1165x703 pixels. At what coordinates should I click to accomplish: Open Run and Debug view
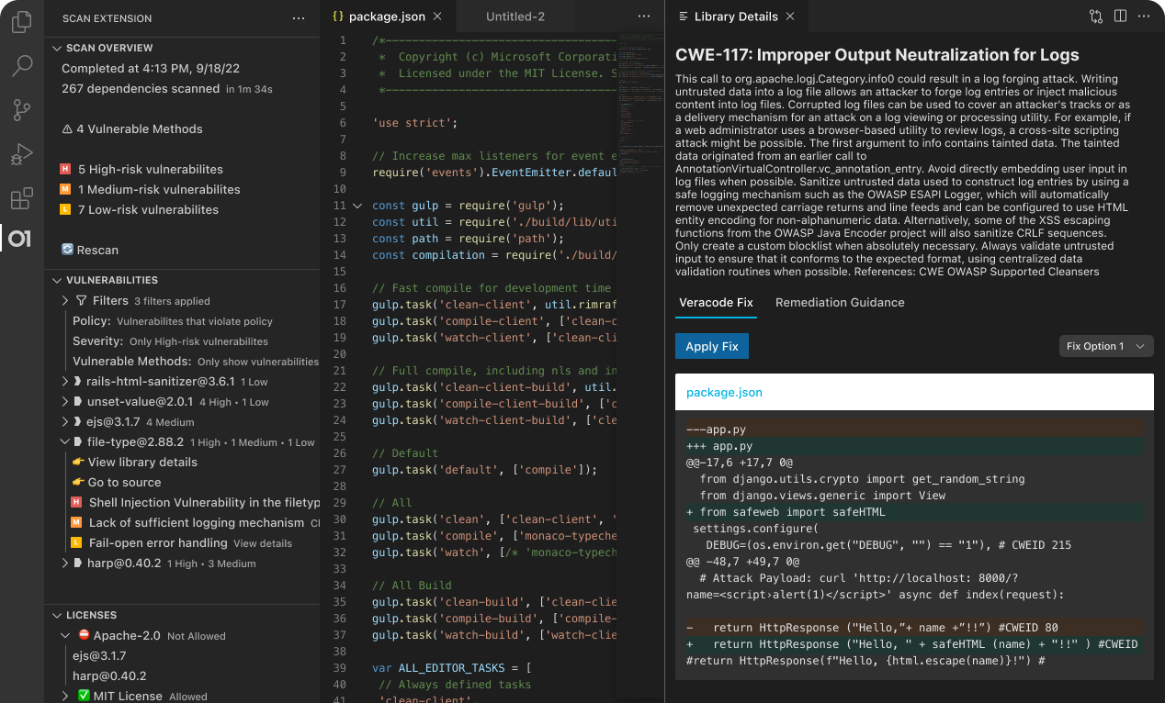21,154
